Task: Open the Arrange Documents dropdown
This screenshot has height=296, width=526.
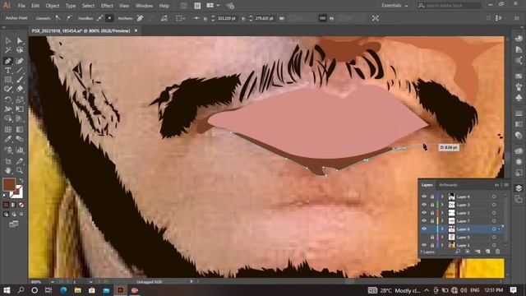Action: pos(213,6)
